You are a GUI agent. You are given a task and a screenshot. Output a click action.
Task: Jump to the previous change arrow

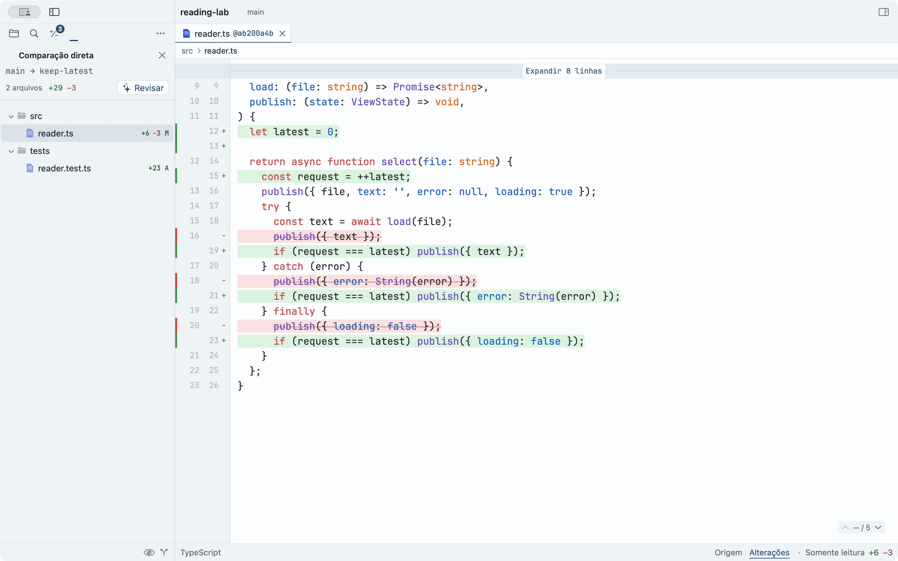pyautogui.click(x=845, y=528)
